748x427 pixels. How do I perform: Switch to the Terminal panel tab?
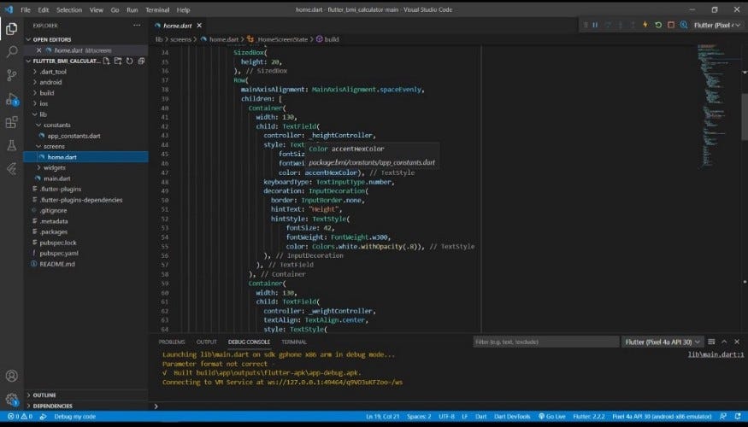pos(294,342)
